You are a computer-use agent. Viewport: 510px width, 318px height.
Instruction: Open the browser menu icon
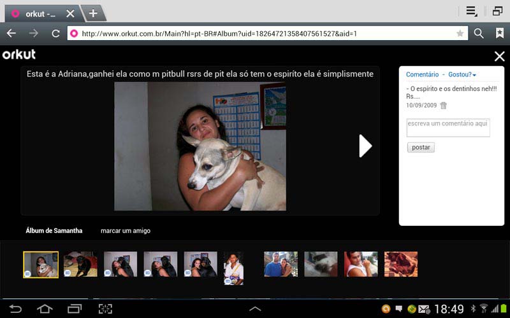471,11
